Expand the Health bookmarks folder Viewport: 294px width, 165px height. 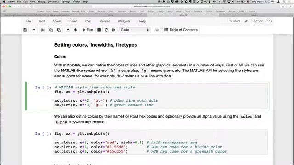(161, 11)
